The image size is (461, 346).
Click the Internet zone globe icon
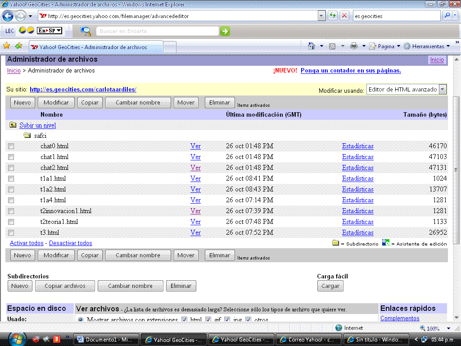pyautogui.click(x=339, y=328)
